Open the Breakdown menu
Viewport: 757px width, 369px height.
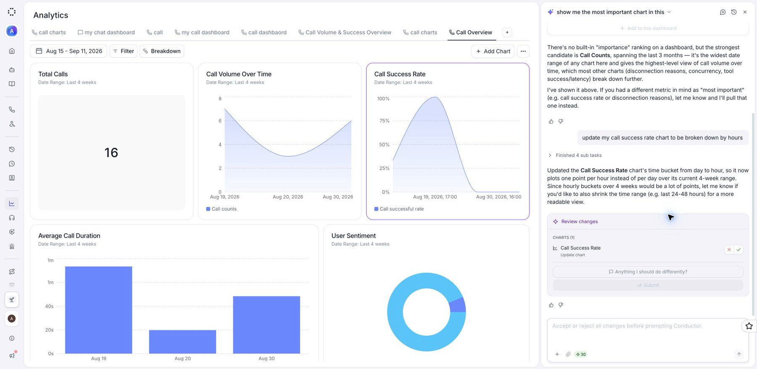[162, 51]
